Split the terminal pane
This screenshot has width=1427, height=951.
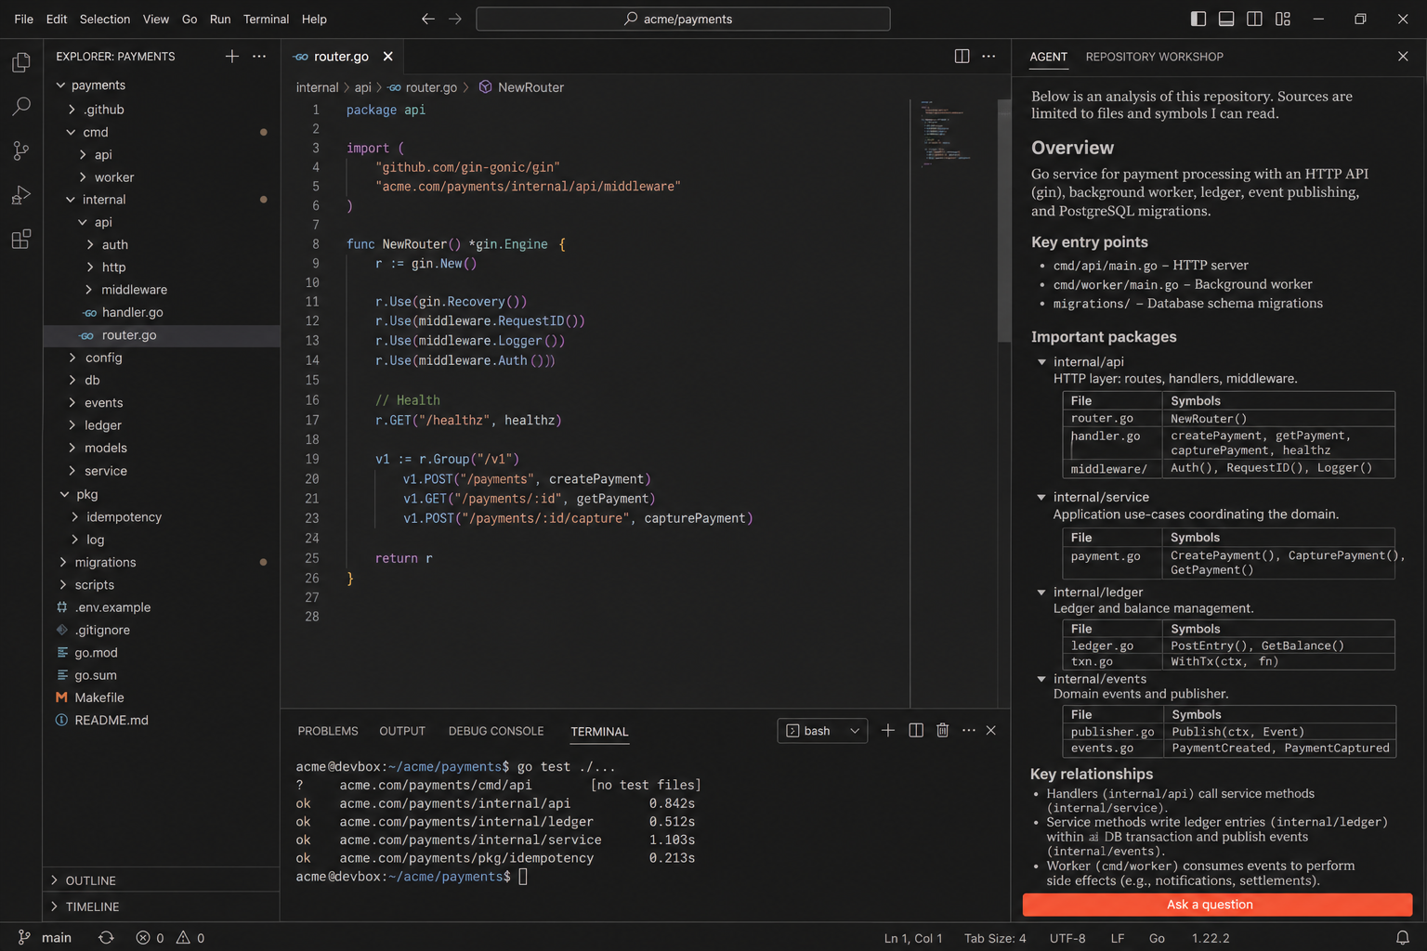click(916, 731)
